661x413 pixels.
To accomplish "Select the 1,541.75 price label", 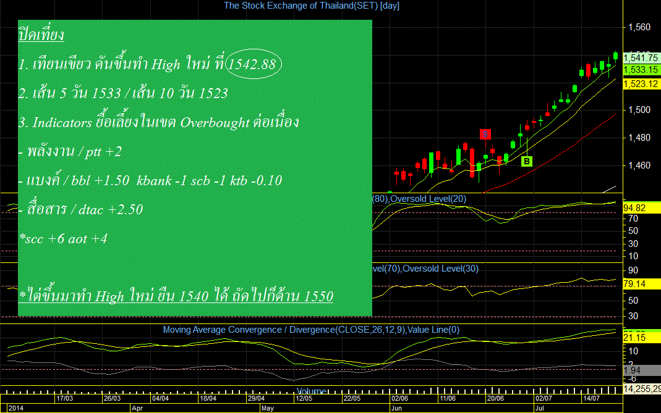I will point(642,58).
